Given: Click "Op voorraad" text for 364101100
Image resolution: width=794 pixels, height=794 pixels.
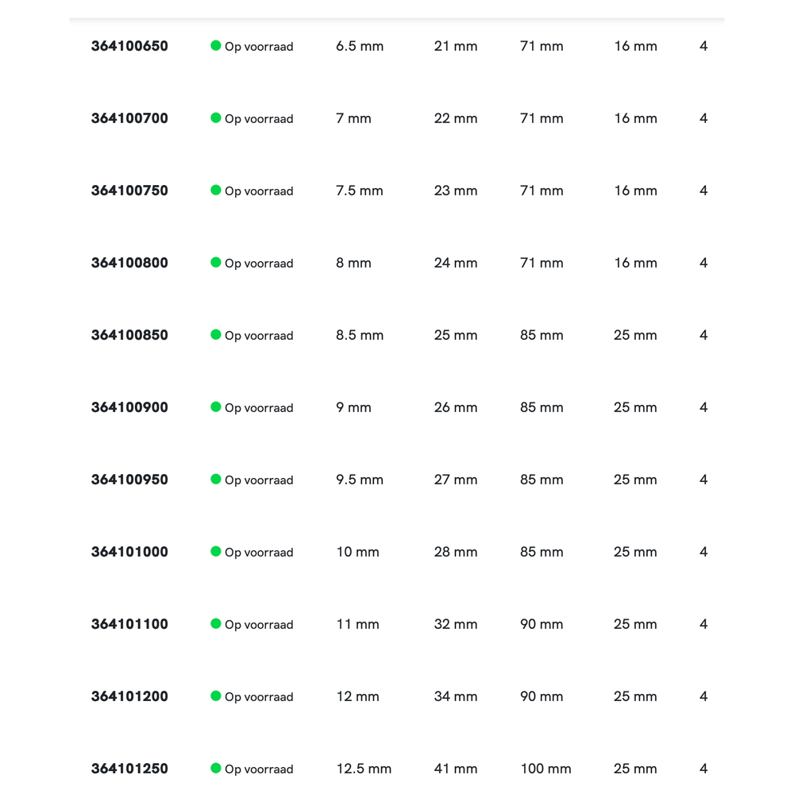Looking at the screenshot, I should 259,625.
